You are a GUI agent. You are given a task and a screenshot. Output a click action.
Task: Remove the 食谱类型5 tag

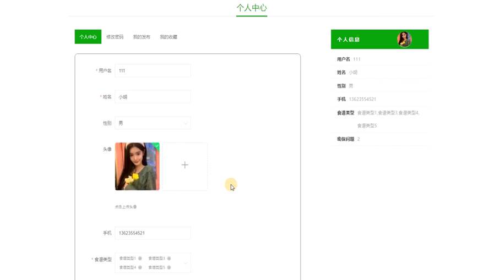[169, 267]
